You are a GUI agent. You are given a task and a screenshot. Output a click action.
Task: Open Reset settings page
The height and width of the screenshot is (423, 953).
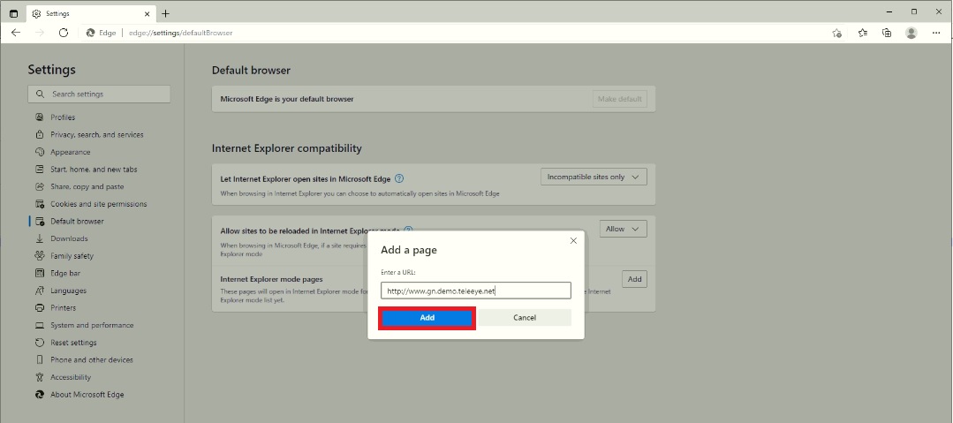click(x=73, y=343)
